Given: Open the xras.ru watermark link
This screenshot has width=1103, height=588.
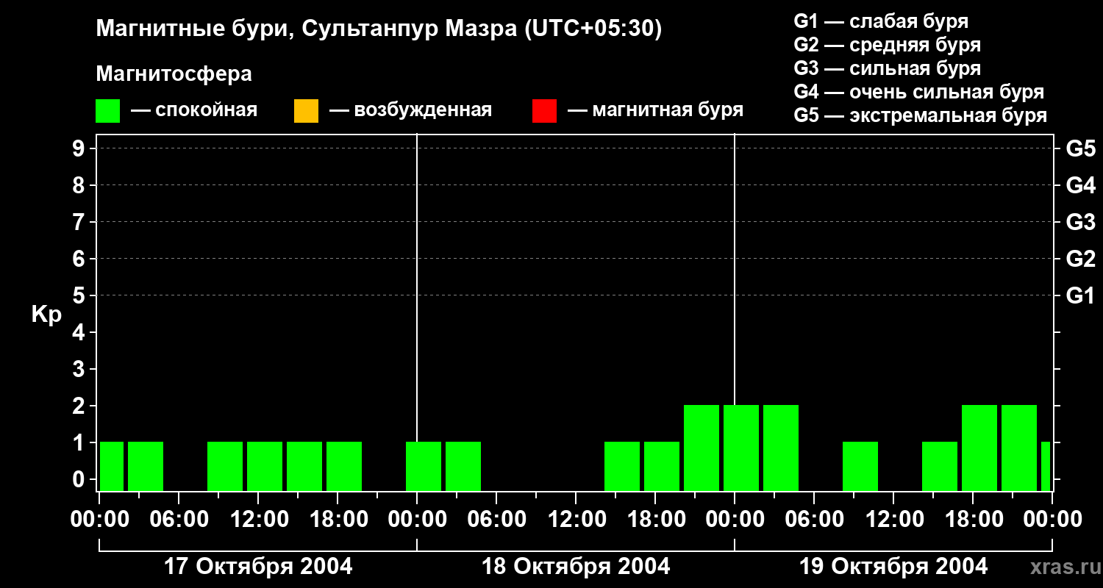Looking at the screenshot, I should (1061, 567).
